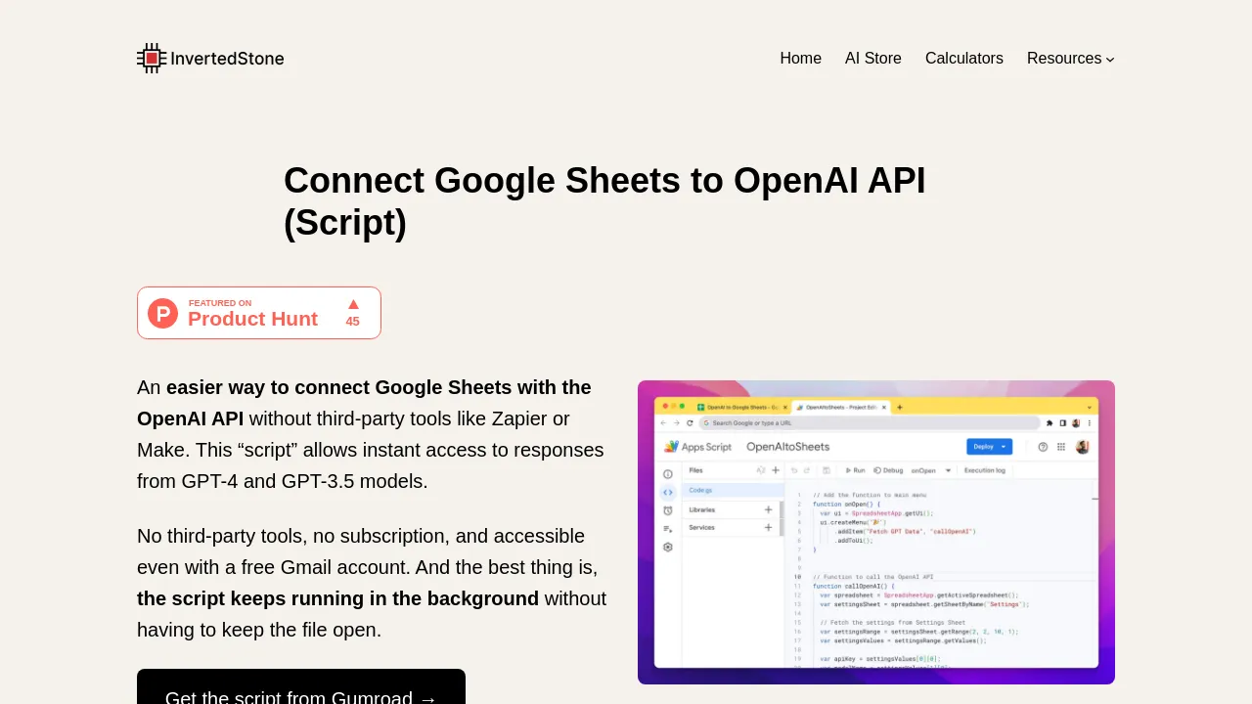The image size is (1252, 704).
Task: Click Run to execute the script
Action: (856, 470)
